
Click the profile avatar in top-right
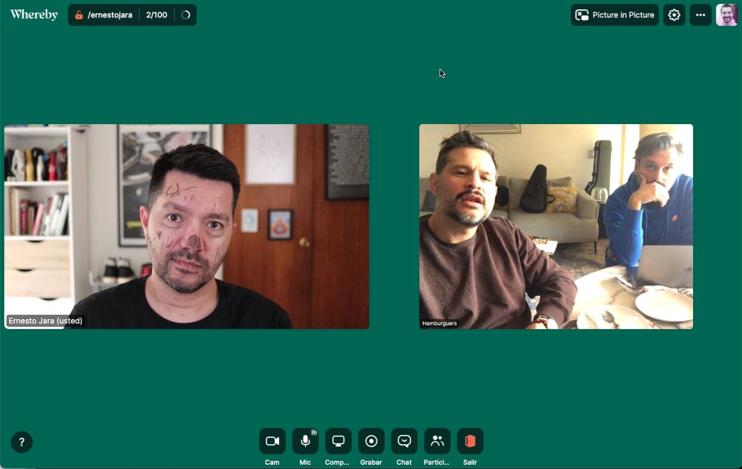pyautogui.click(x=727, y=15)
